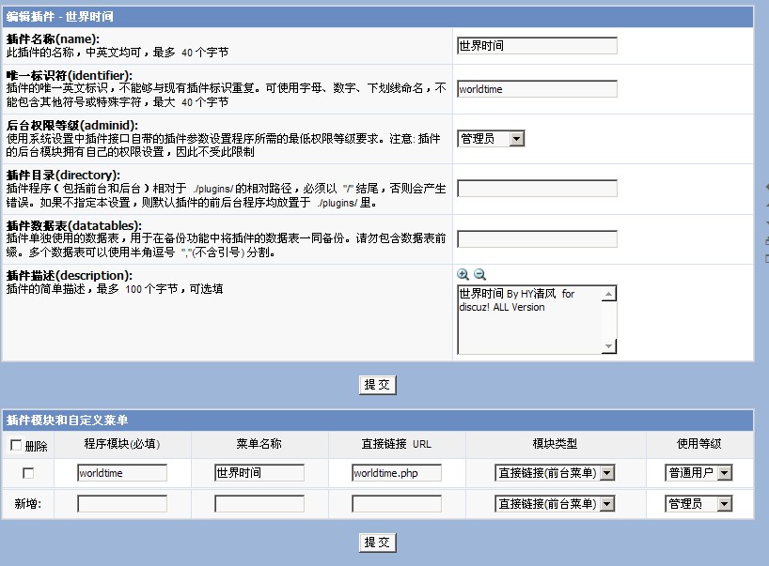Open the 管理员 adminid dropdown
This screenshot has height=566, width=769.
(491, 139)
